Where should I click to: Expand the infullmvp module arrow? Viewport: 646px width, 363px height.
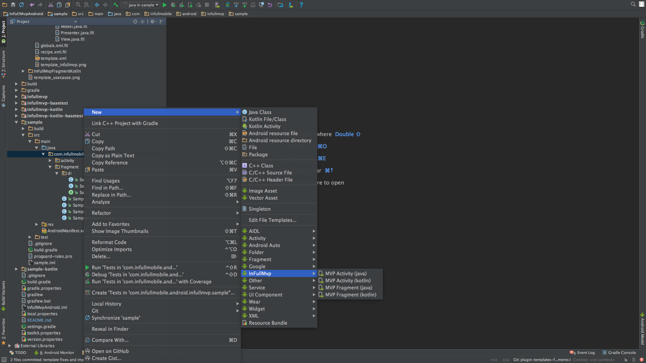[x=16, y=97]
